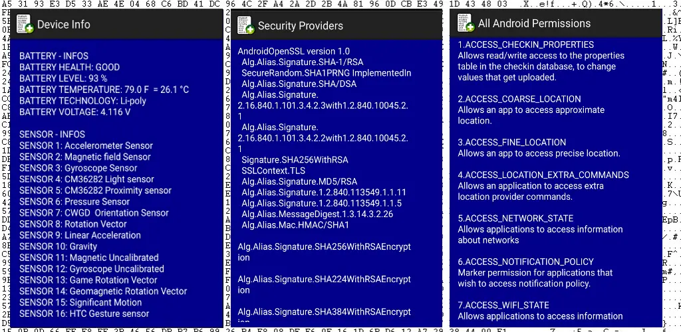Select AndroidOpenSSL version 1.0 line
Viewport: 681px width, 332px height.
coord(293,51)
